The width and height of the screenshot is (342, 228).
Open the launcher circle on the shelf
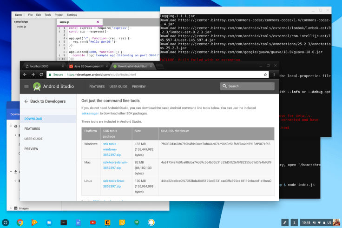pyautogui.click(x=6, y=222)
